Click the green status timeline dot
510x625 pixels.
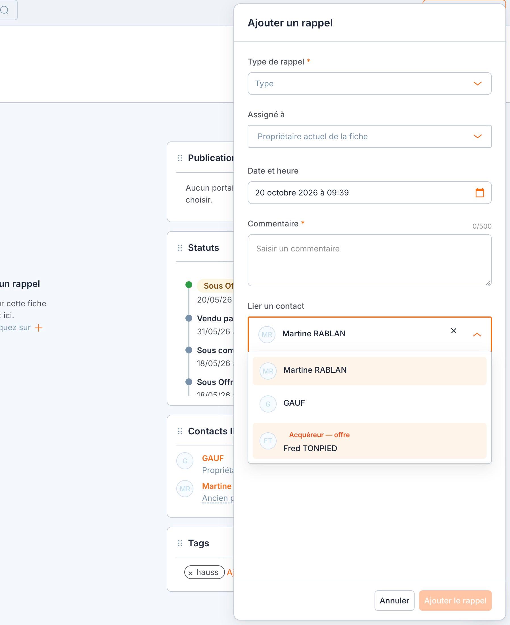click(x=189, y=284)
